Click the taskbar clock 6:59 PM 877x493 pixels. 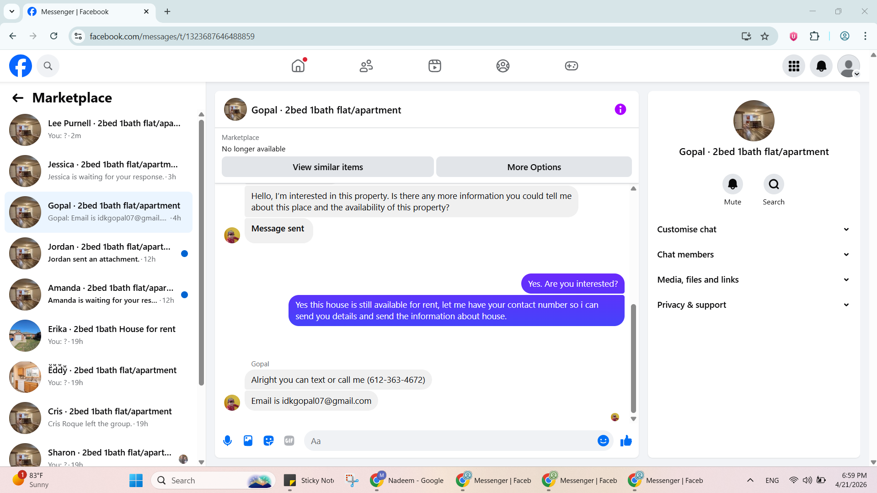click(851, 480)
